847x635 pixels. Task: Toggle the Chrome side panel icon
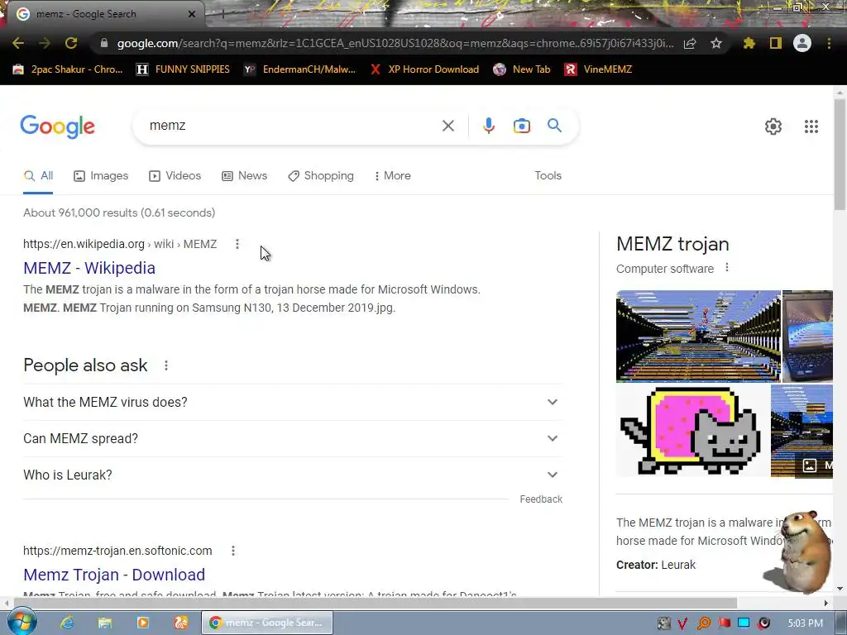point(776,43)
